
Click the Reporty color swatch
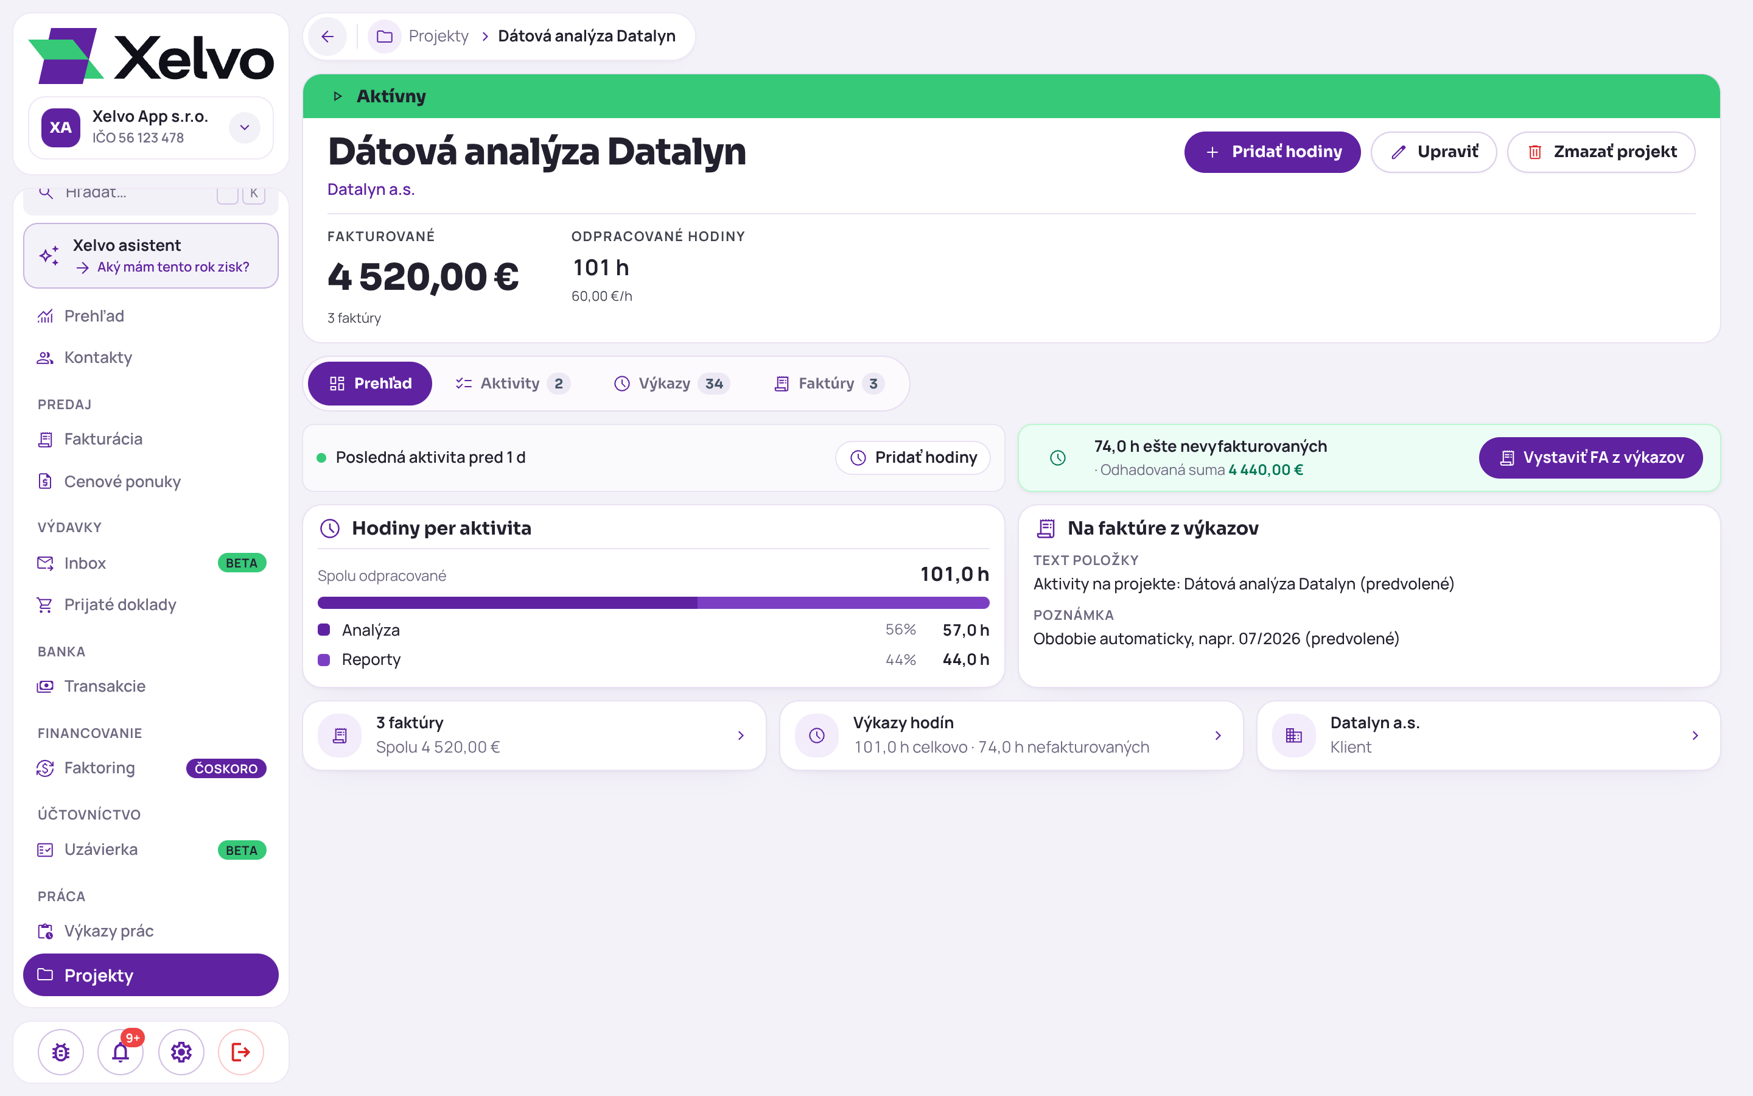coord(324,659)
